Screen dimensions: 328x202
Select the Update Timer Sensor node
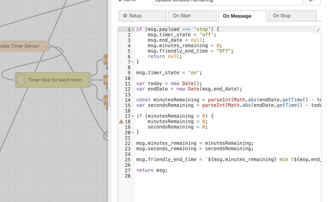(22, 46)
